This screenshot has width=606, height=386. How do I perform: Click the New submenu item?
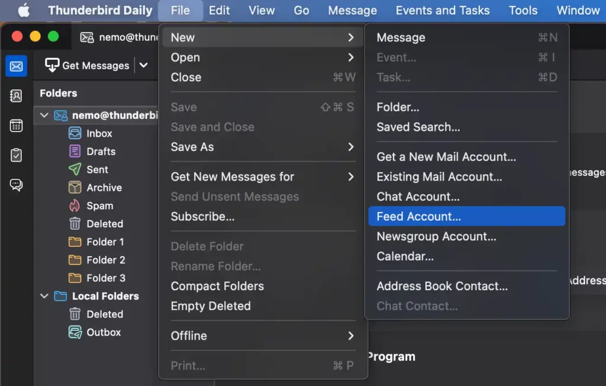tap(263, 37)
